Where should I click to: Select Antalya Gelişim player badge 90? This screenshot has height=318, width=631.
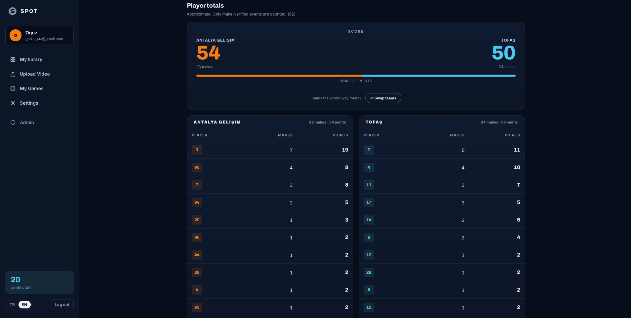pos(197,237)
